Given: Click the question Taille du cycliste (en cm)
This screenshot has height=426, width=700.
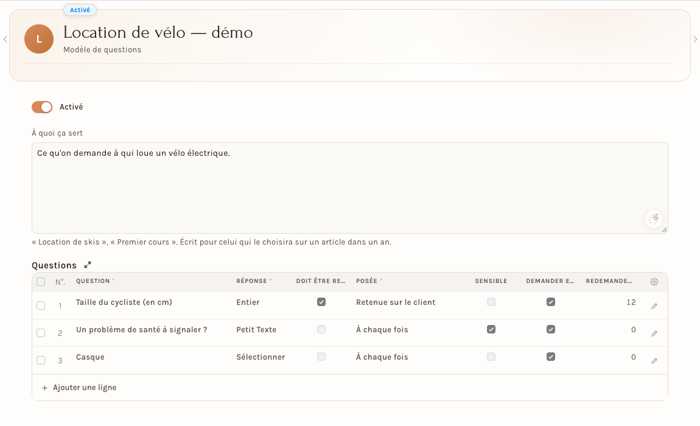Looking at the screenshot, I should [x=124, y=302].
